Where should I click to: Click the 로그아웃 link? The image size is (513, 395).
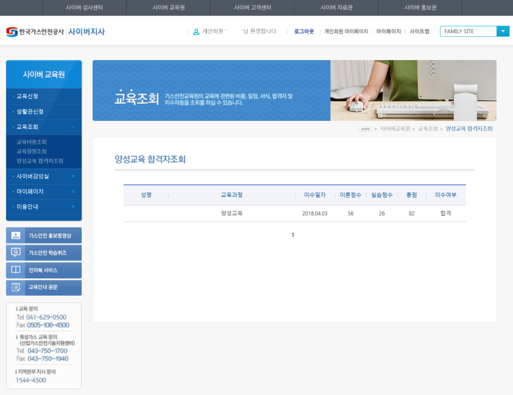click(304, 31)
